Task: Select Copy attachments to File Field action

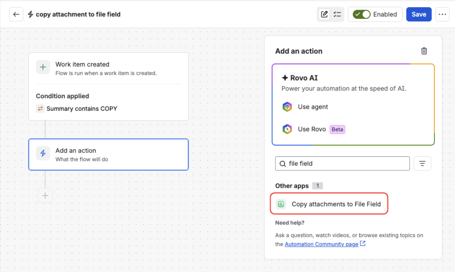Action: click(x=329, y=204)
